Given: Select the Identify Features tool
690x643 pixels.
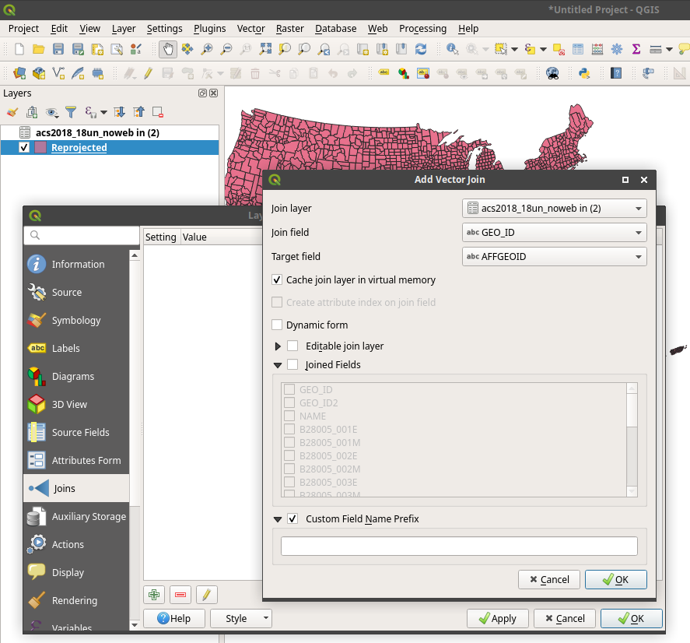Looking at the screenshot, I should (450, 48).
